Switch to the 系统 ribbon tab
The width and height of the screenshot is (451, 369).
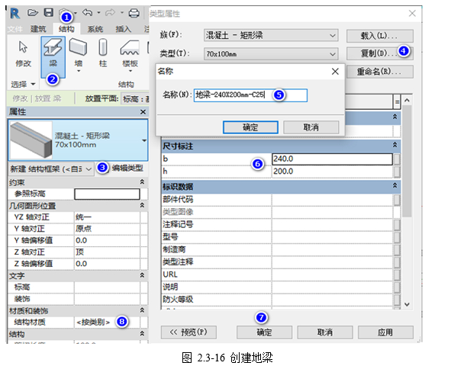(95, 29)
